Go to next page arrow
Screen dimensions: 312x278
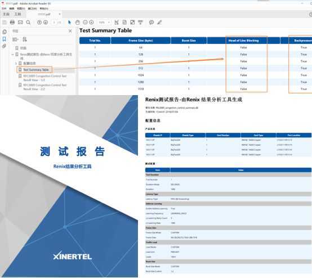[46, 23]
